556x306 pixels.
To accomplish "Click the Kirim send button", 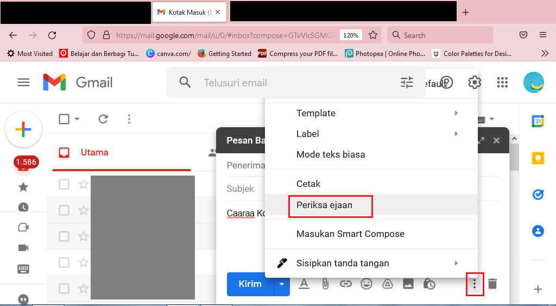I will [250, 284].
